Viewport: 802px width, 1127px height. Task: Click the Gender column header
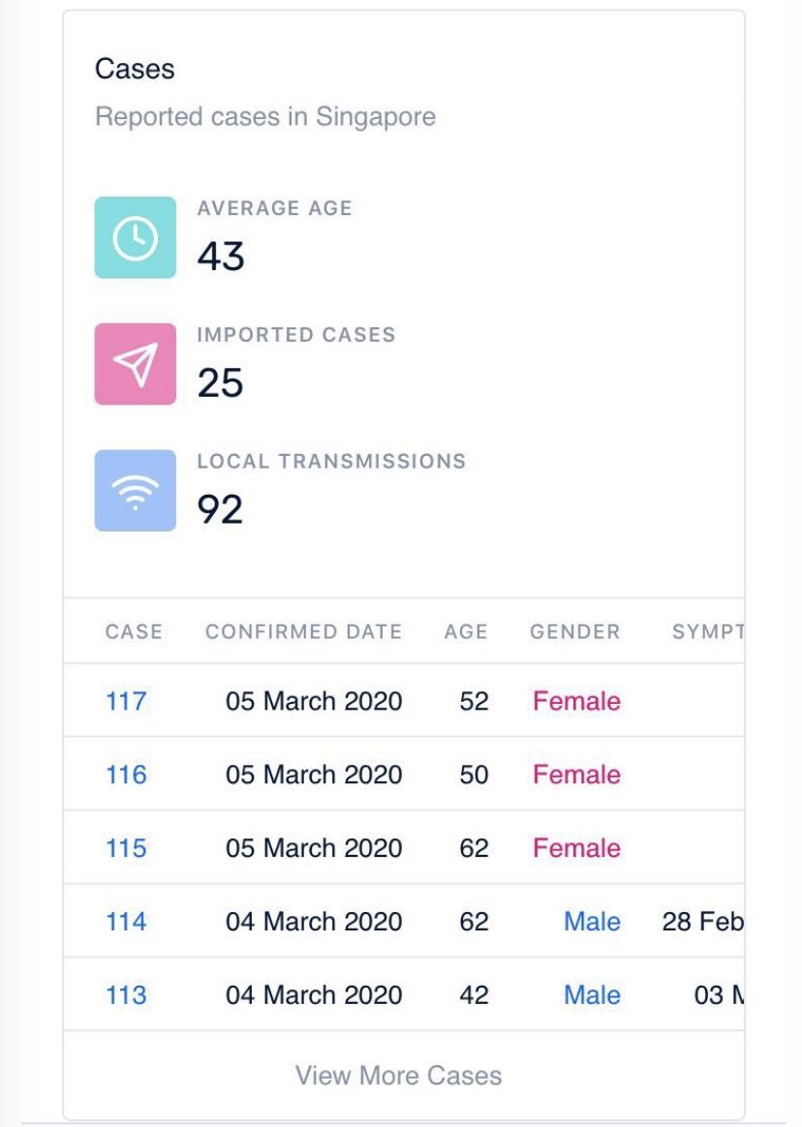pyautogui.click(x=574, y=632)
